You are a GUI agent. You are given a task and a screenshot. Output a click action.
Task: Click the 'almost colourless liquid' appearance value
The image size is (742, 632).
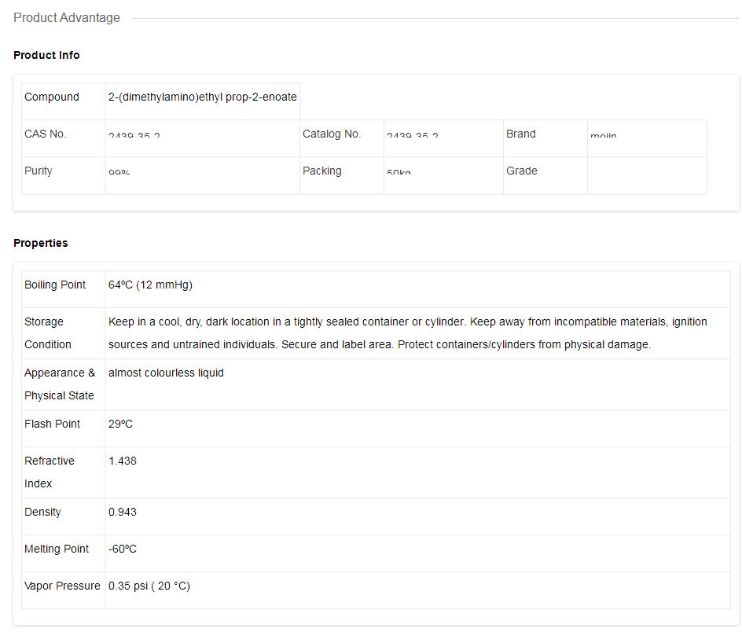pos(166,373)
